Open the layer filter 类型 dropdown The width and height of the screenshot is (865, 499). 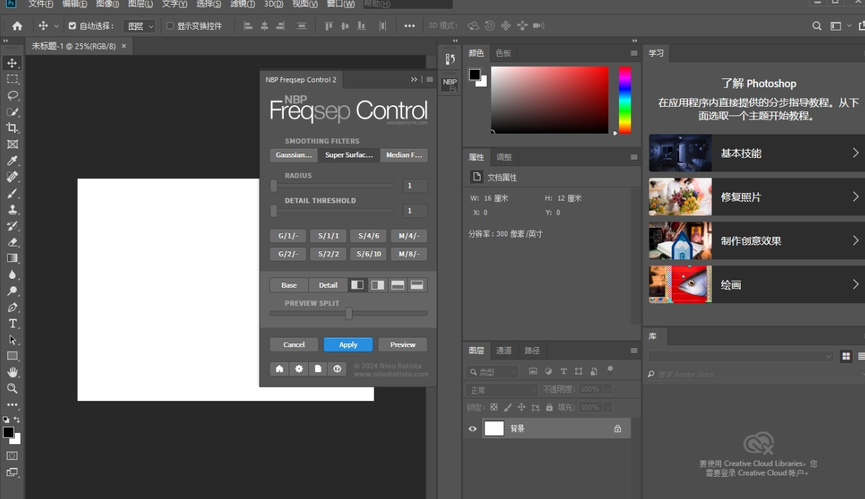(x=493, y=371)
